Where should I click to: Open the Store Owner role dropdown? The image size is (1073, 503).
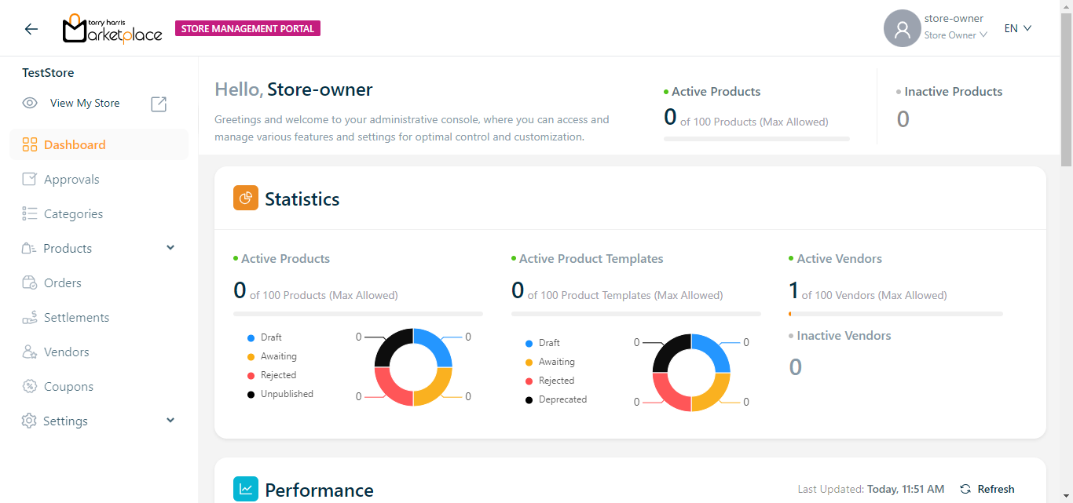[x=955, y=35]
